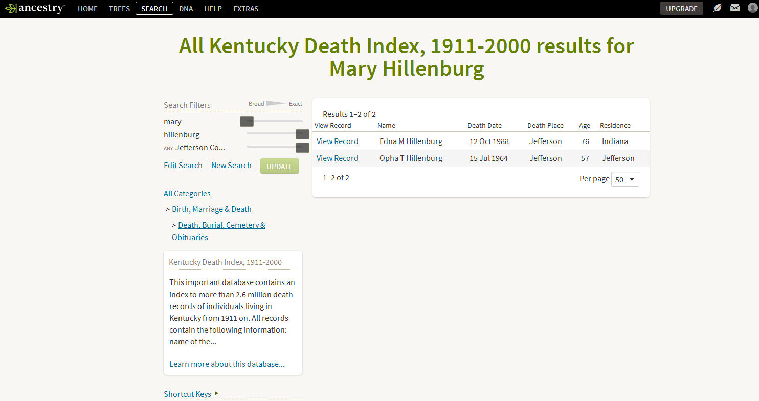Open the All Categories link
Screen dimensions: 759x401
point(187,193)
